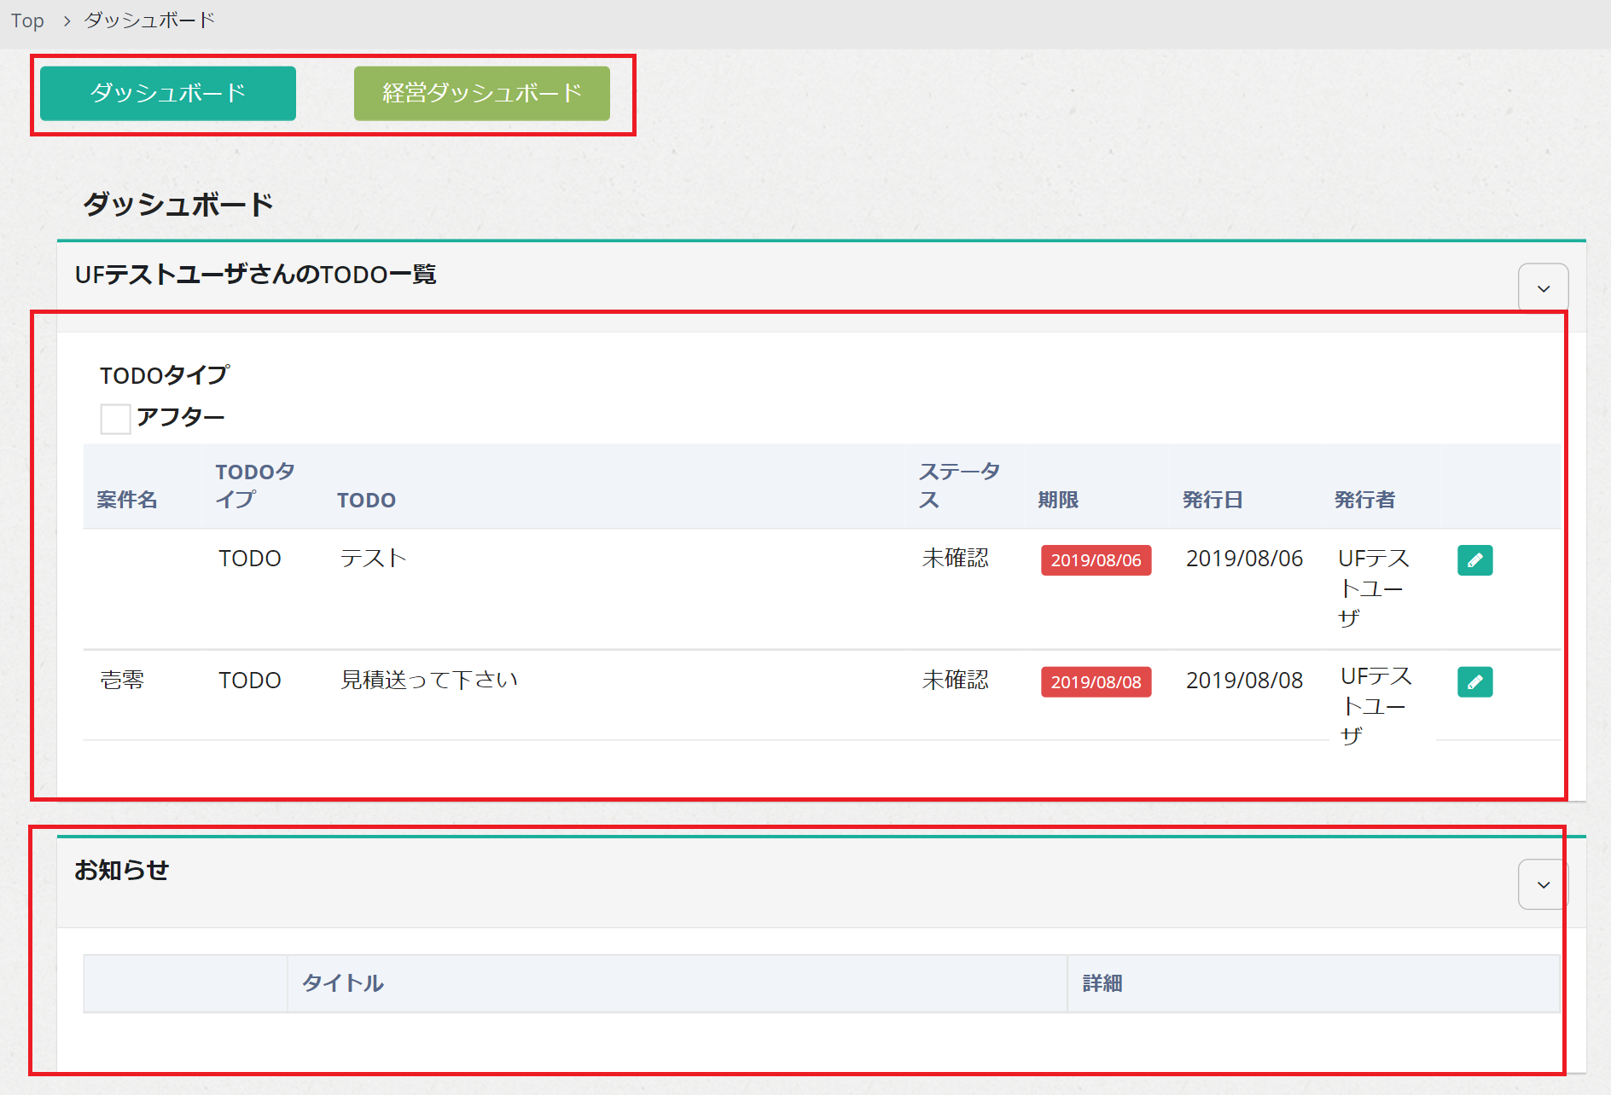Click the red 2019/08/08 deadline badge

[1096, 682]
